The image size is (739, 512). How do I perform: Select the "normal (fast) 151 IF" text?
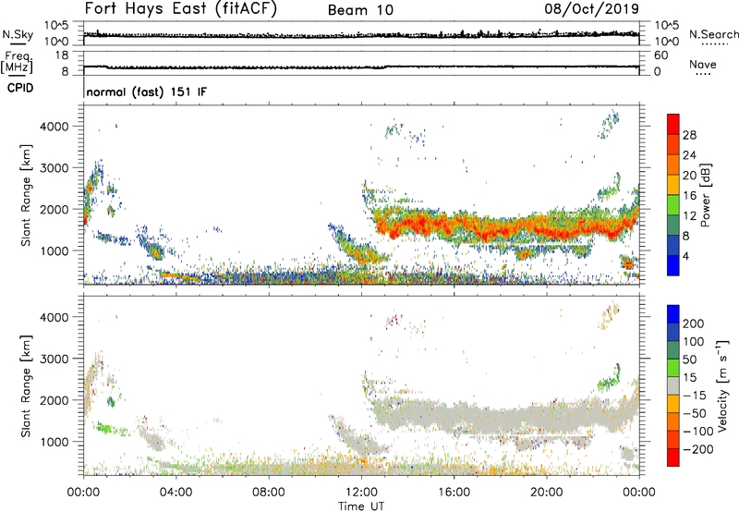147,91
